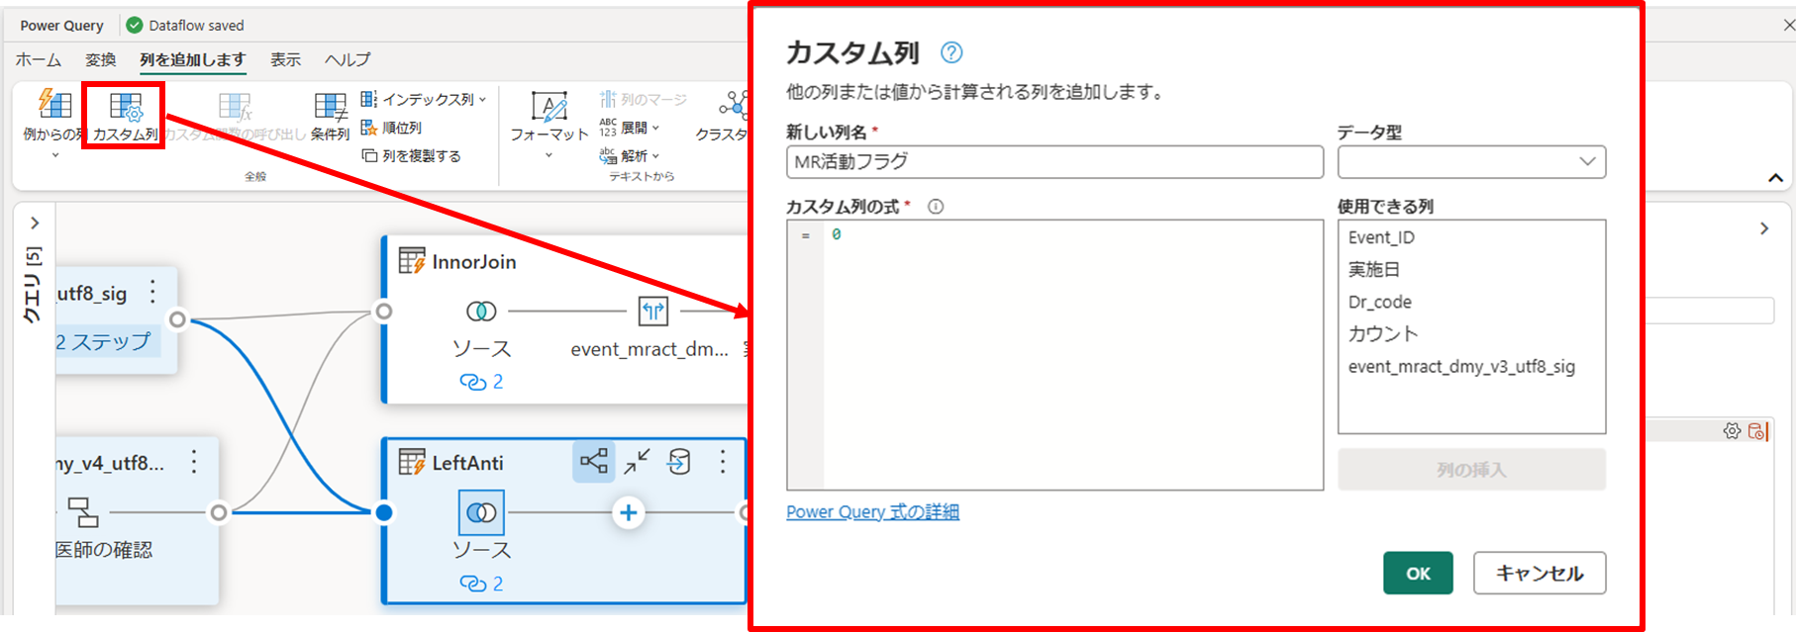
Task: Click the collapse arrows icon on LeftAnti
Action: click(x=637, y=462)
